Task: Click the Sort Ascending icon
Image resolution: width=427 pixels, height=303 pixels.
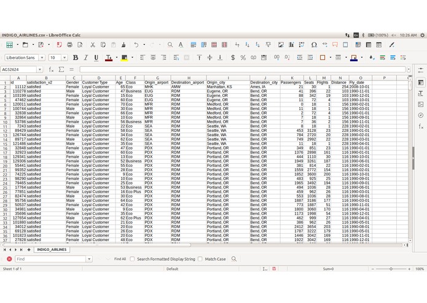Action: coord(247,45)
